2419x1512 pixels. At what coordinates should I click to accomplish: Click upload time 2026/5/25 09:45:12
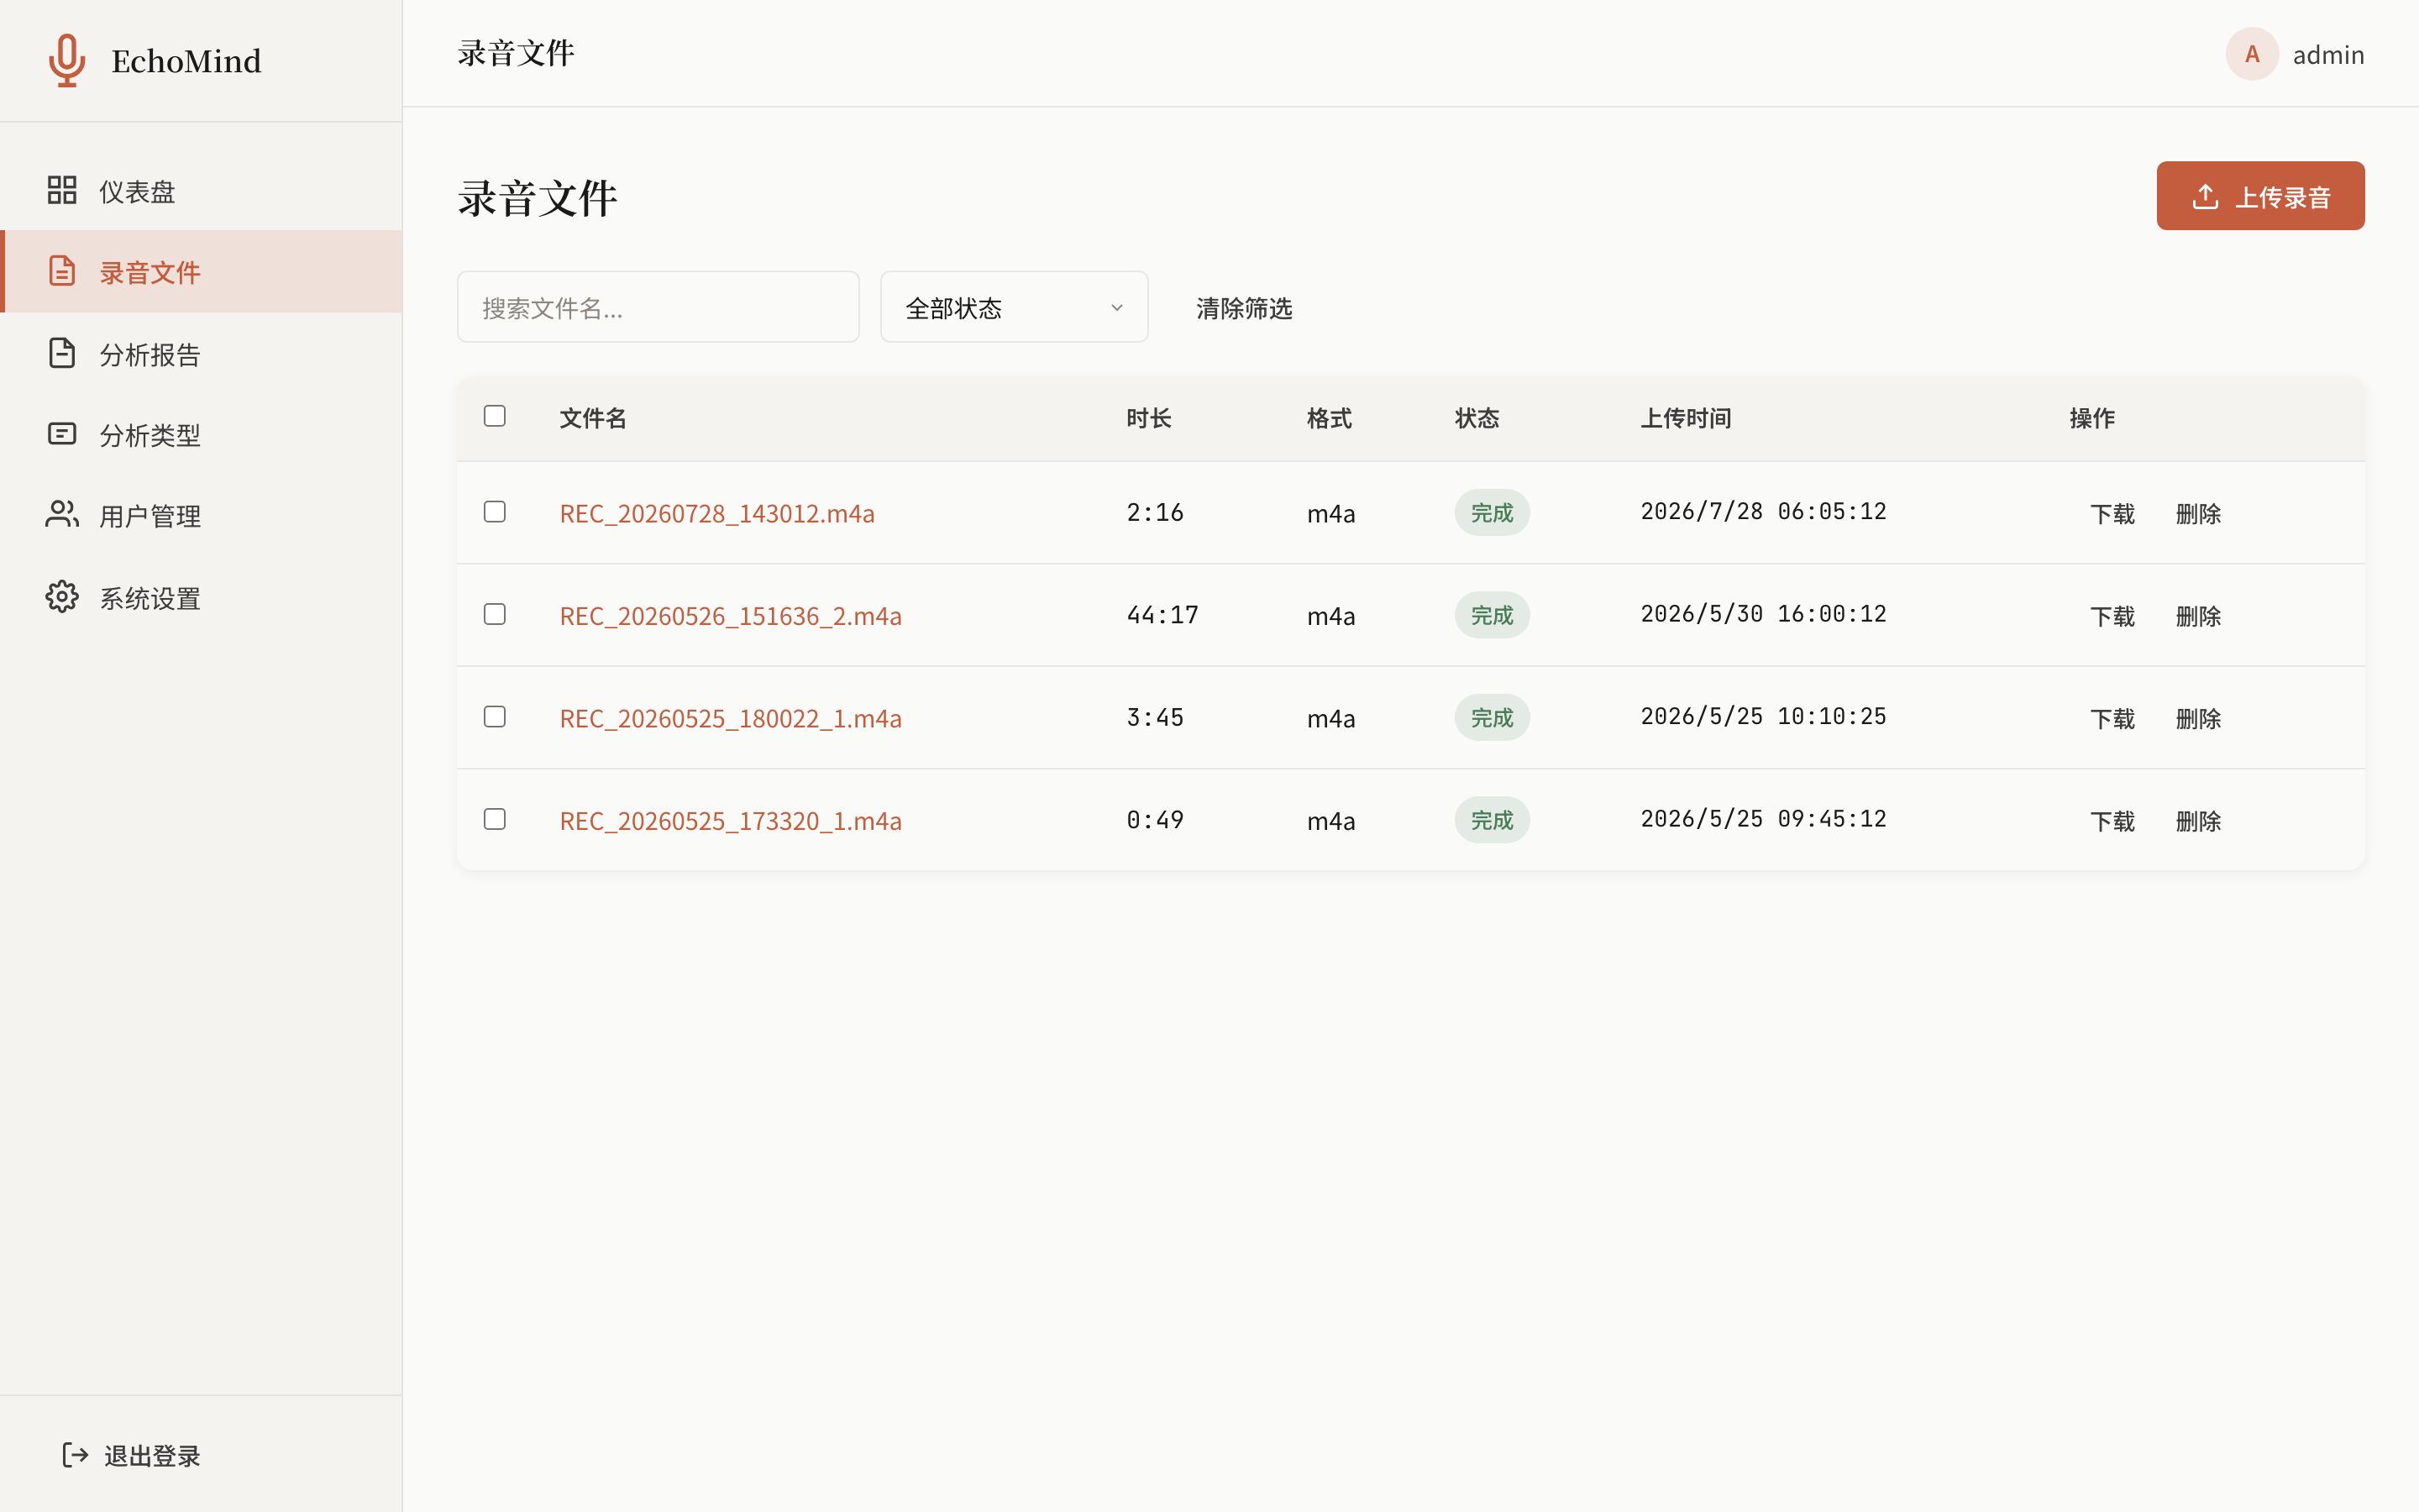click(1763, 819)
